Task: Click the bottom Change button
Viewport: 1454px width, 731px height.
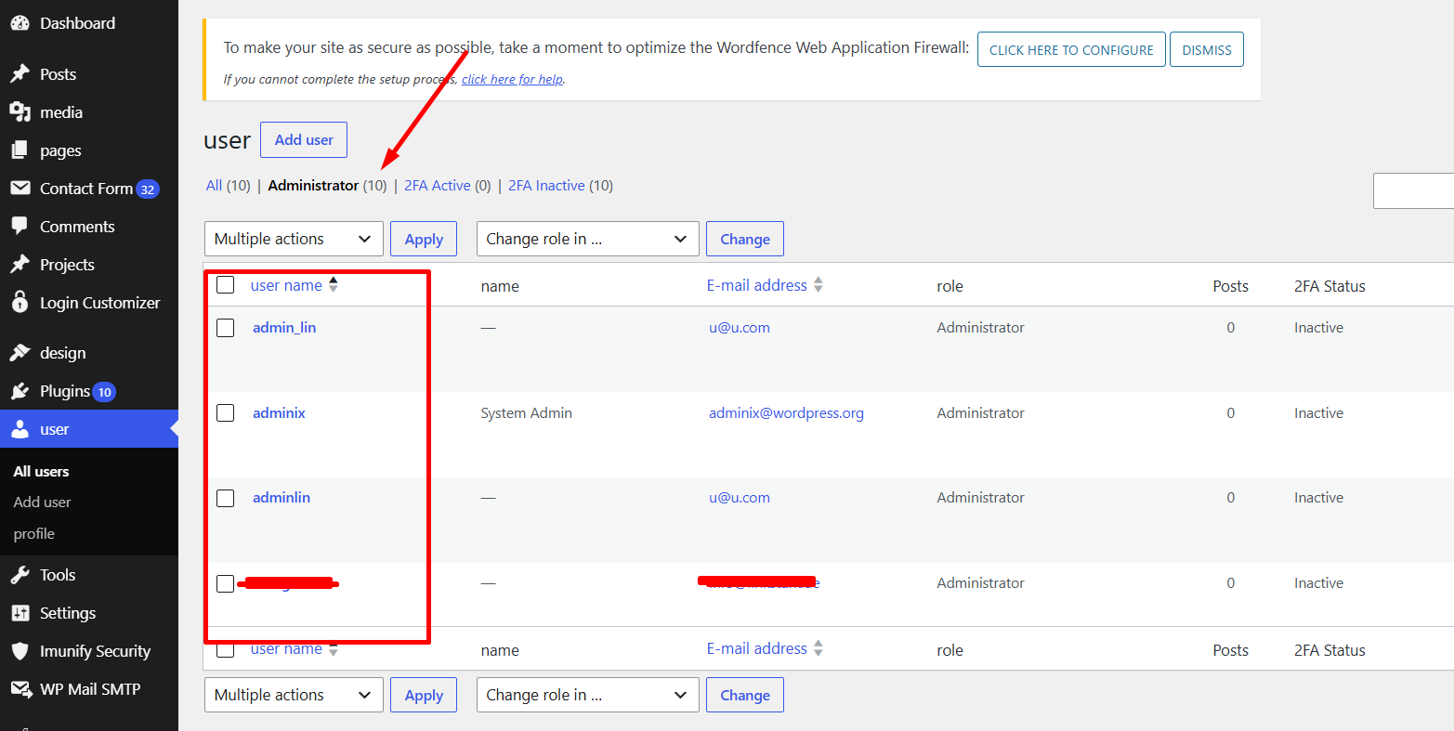Action: [x=745, y=695]
